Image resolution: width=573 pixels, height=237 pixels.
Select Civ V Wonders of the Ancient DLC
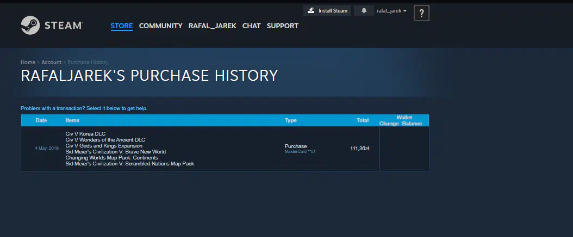point(105,139)
